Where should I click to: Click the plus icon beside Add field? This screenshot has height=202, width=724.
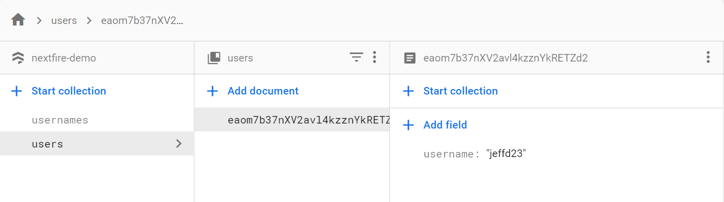[409, 125]
